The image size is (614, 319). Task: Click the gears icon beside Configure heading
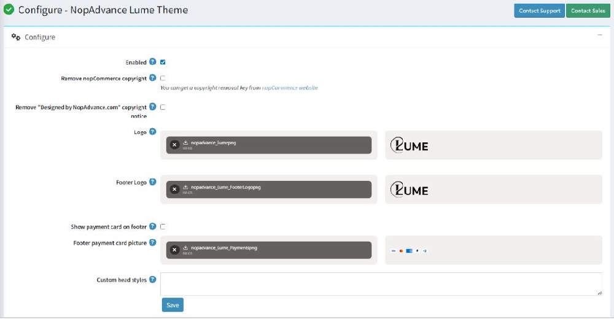[x=16, y=37]
